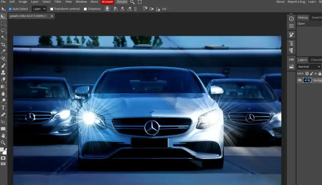Click the red Account button
The width and height of the screenshot is (322, 185).
click(107, 2)
